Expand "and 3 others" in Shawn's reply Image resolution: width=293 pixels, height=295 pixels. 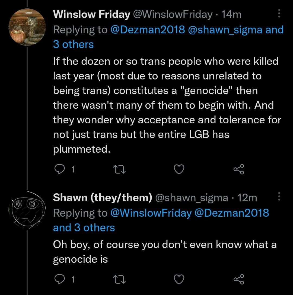(84, 228)
